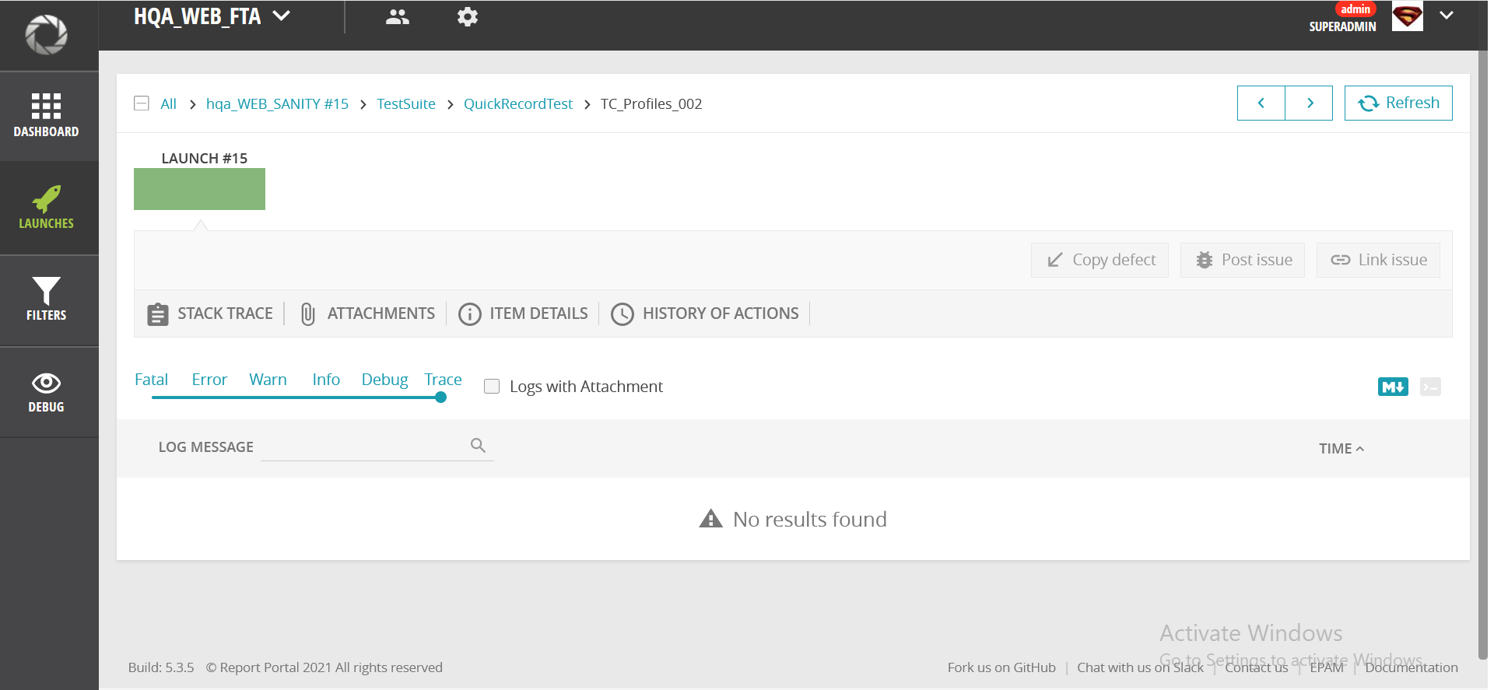Open the Filters funnel section
Viewport: 1494px width, 690px height.
[x=46, y=299]
